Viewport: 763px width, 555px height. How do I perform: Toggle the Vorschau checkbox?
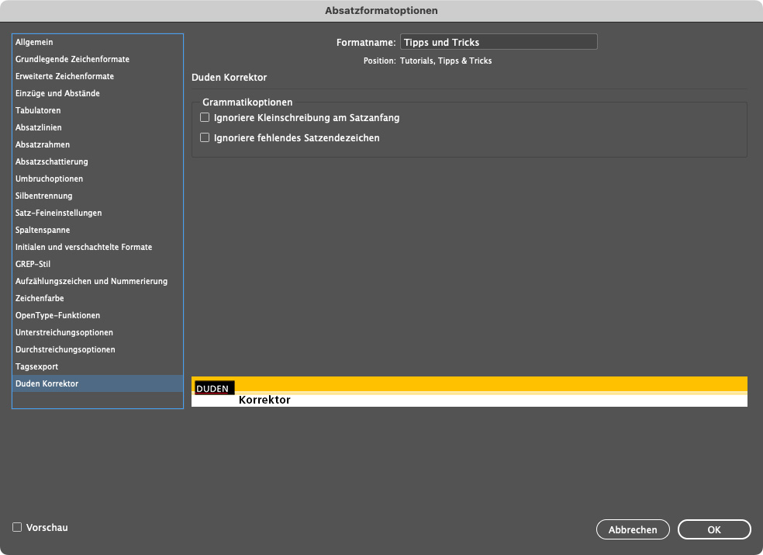pyautogui.click(x=17, y=527)
